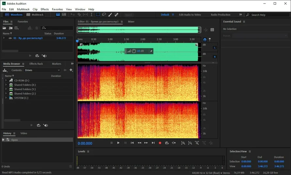Click the Fast Forward button
The image size is (291, 175).
tap(146, 143)
